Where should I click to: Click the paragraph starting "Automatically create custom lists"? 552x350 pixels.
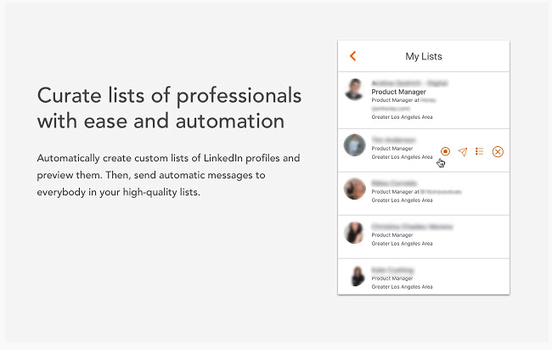tap(169, 175)
